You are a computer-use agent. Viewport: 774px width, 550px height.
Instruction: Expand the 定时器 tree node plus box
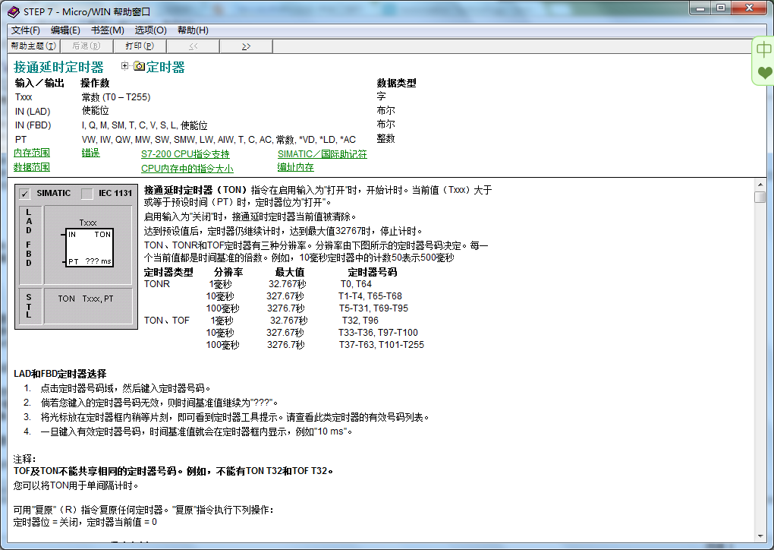pyautogui.click(x=125, y=66)
